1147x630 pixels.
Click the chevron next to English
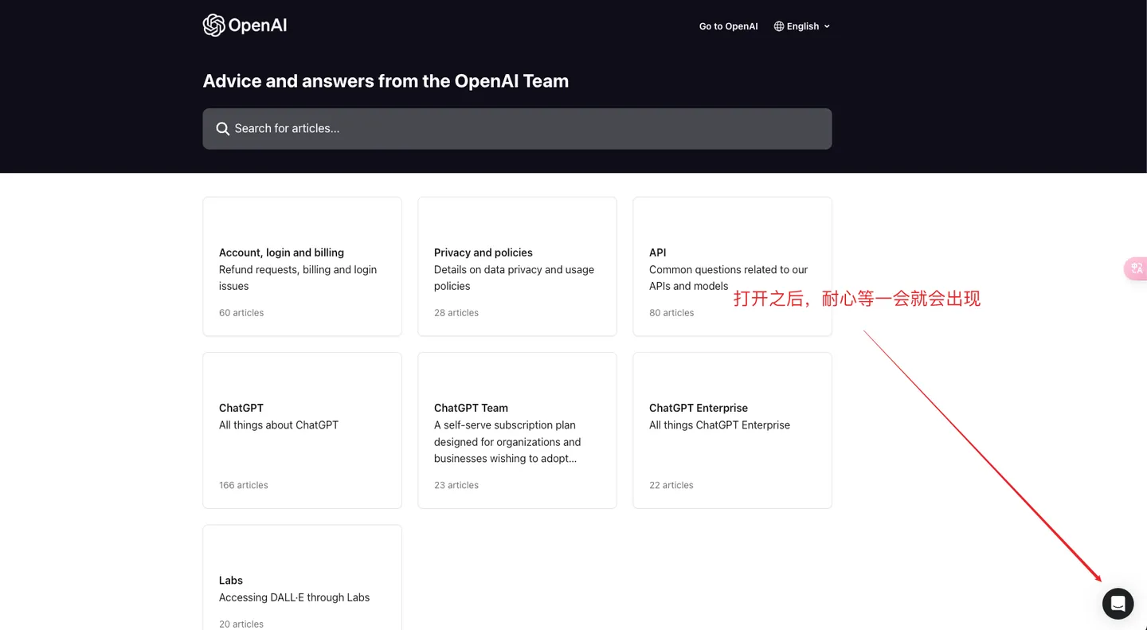[x=827, y=26]
